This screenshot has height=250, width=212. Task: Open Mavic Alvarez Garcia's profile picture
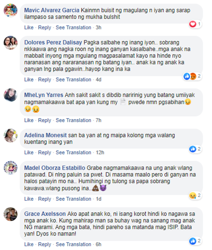point(10,10)
